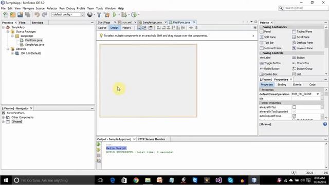Screen dimensions: 329x185
Task: Click the Undo toolbar icon
Action: 37,14
